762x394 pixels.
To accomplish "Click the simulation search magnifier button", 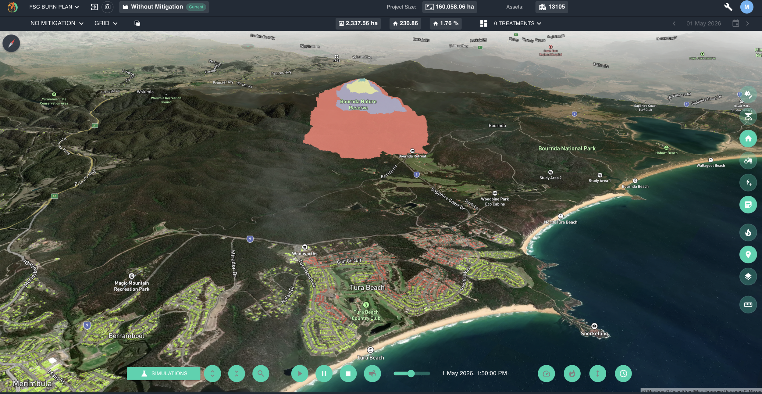I will point(261,373).
